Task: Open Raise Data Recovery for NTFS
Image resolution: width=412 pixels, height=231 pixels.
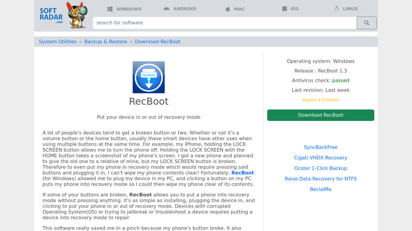Action: point(321,179)
